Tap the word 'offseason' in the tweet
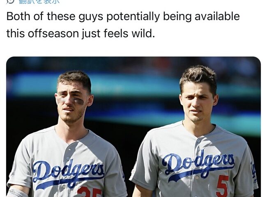This screenshot has height=197, width=267. click(53, 33)
